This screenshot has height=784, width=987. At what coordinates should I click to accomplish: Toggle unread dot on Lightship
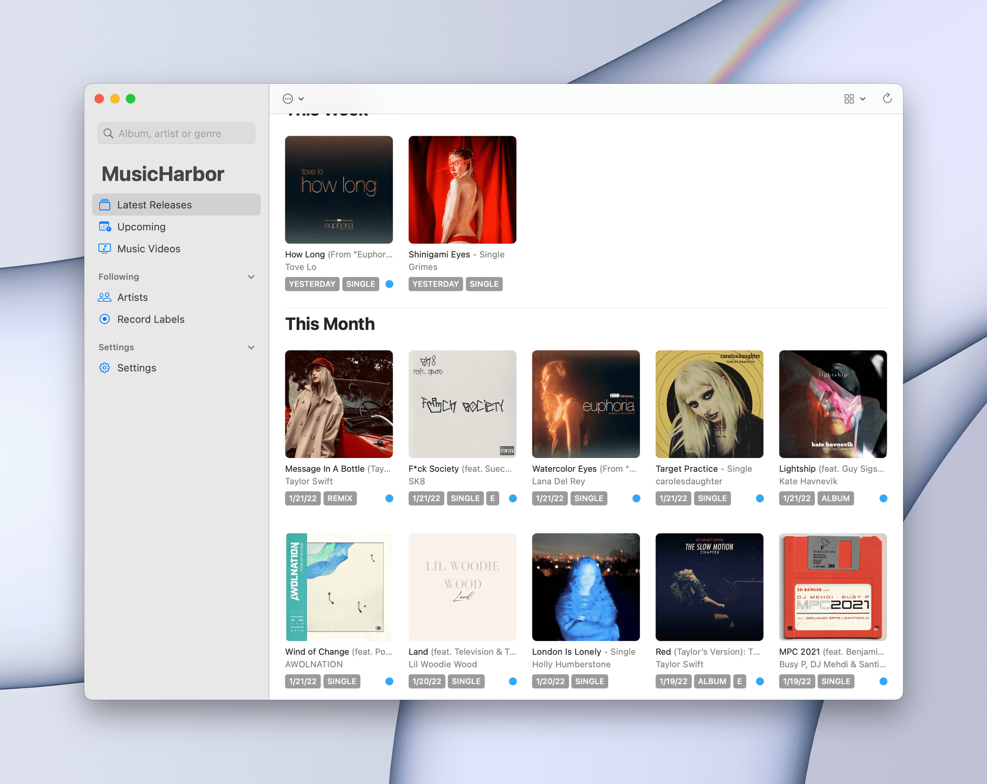pos(883,498)
